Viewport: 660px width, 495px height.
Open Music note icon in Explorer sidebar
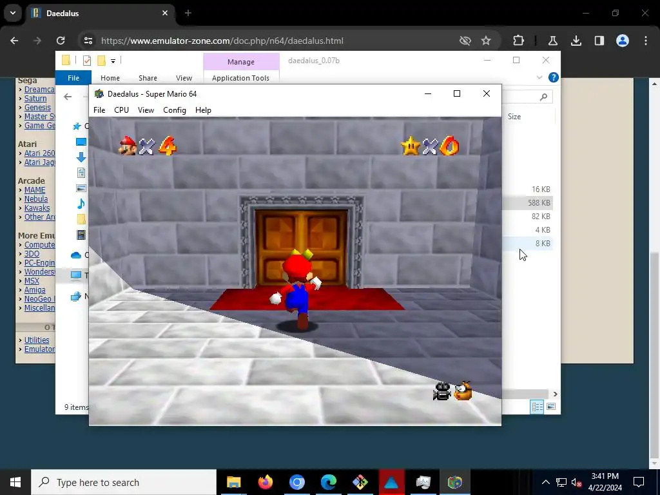point(81,204)
